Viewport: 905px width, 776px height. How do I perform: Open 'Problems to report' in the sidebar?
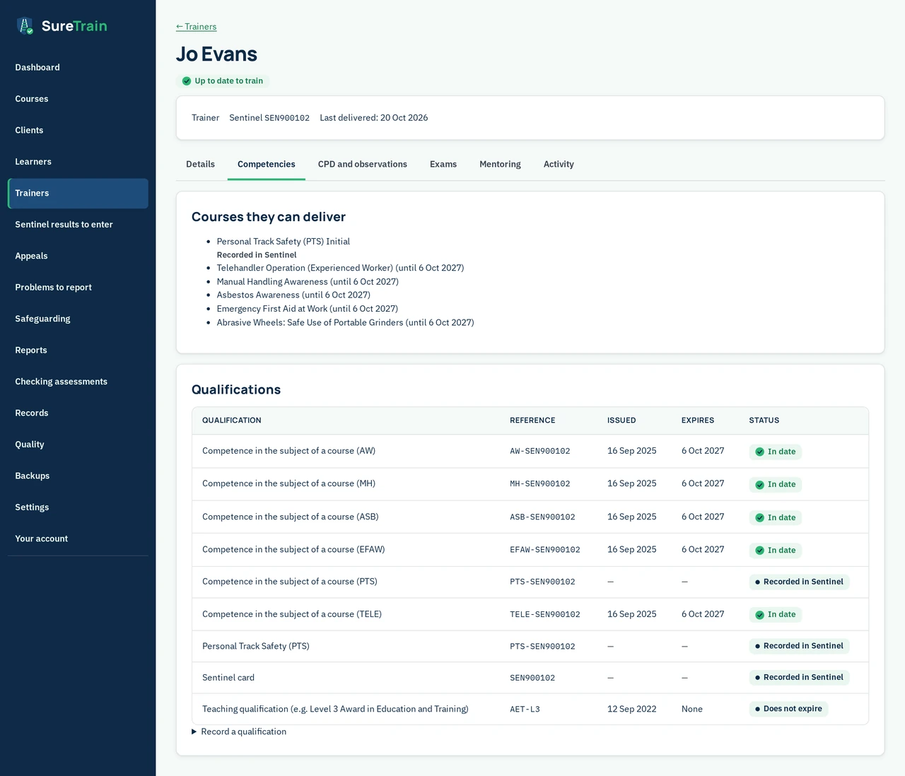click(x=78, y=288)
